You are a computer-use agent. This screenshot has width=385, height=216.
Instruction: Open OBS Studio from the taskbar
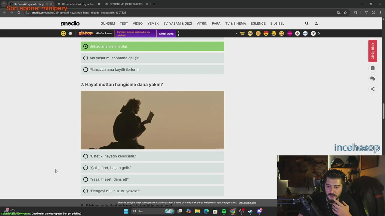point(242,211)
